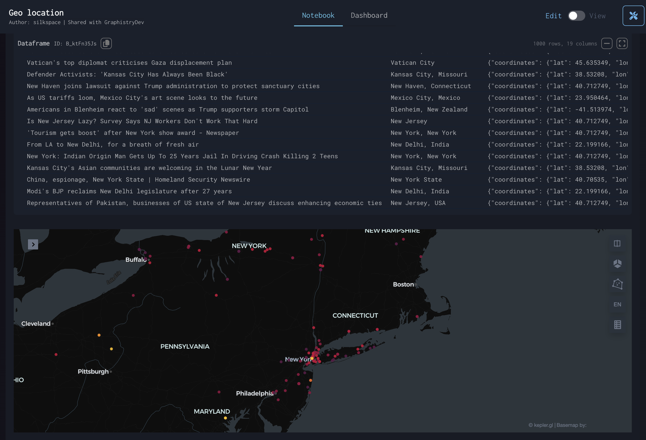
Task: Select the Notebook tab
Action: pos(318,15)
